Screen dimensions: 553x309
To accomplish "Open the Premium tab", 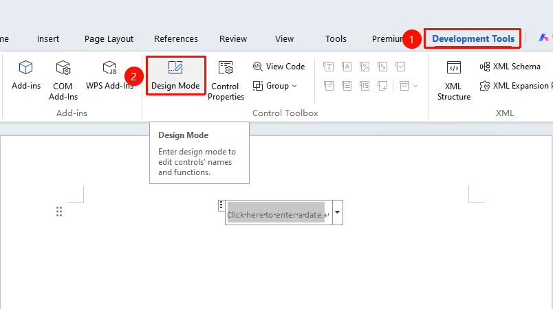I will point(387,38).
